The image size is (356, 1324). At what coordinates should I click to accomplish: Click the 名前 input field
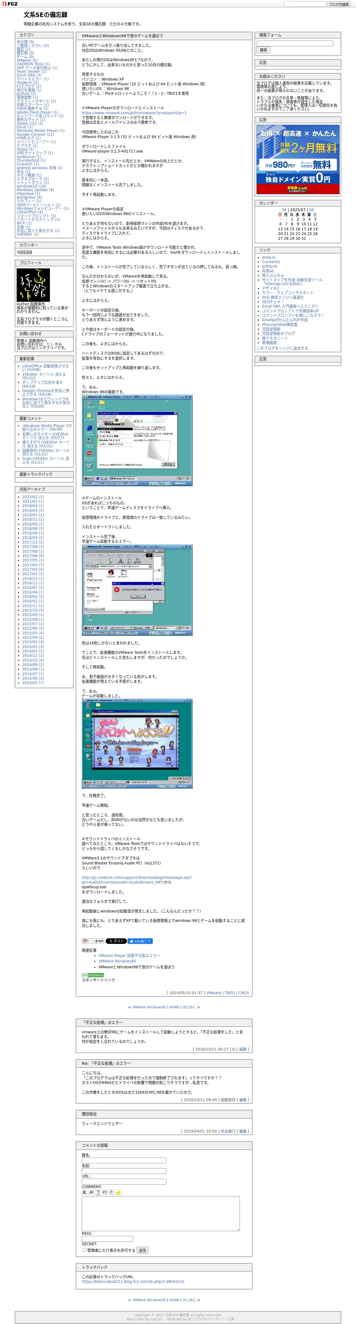click(x=124, y=1171)
